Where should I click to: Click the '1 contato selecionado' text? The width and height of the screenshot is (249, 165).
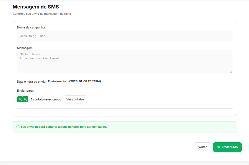pos(46,99)
